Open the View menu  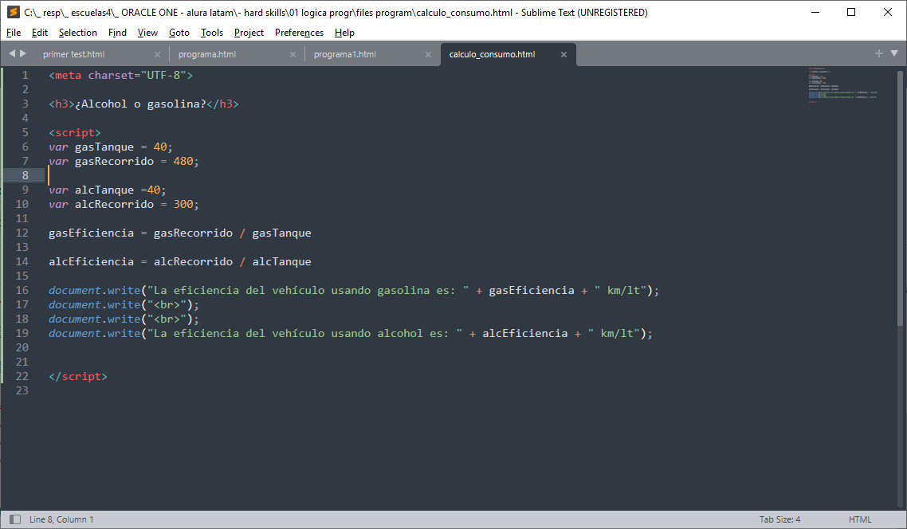click(147, 33)
